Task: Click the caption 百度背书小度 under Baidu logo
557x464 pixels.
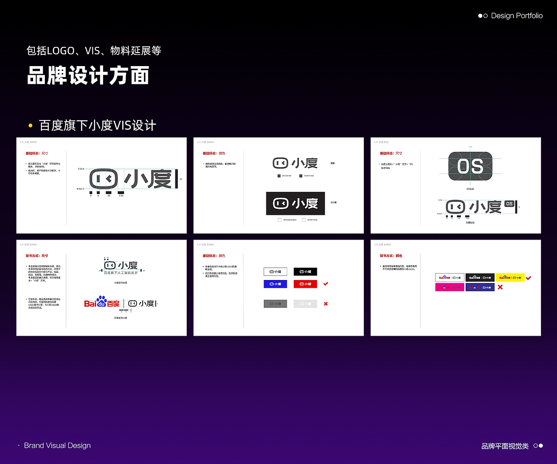Action: click(x=121, y=318)
